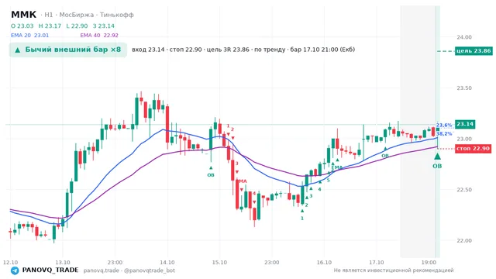Viewport: 496px width, 279px height.
Task: Click the 24.00 price axis label
Action: coord(464,37)
